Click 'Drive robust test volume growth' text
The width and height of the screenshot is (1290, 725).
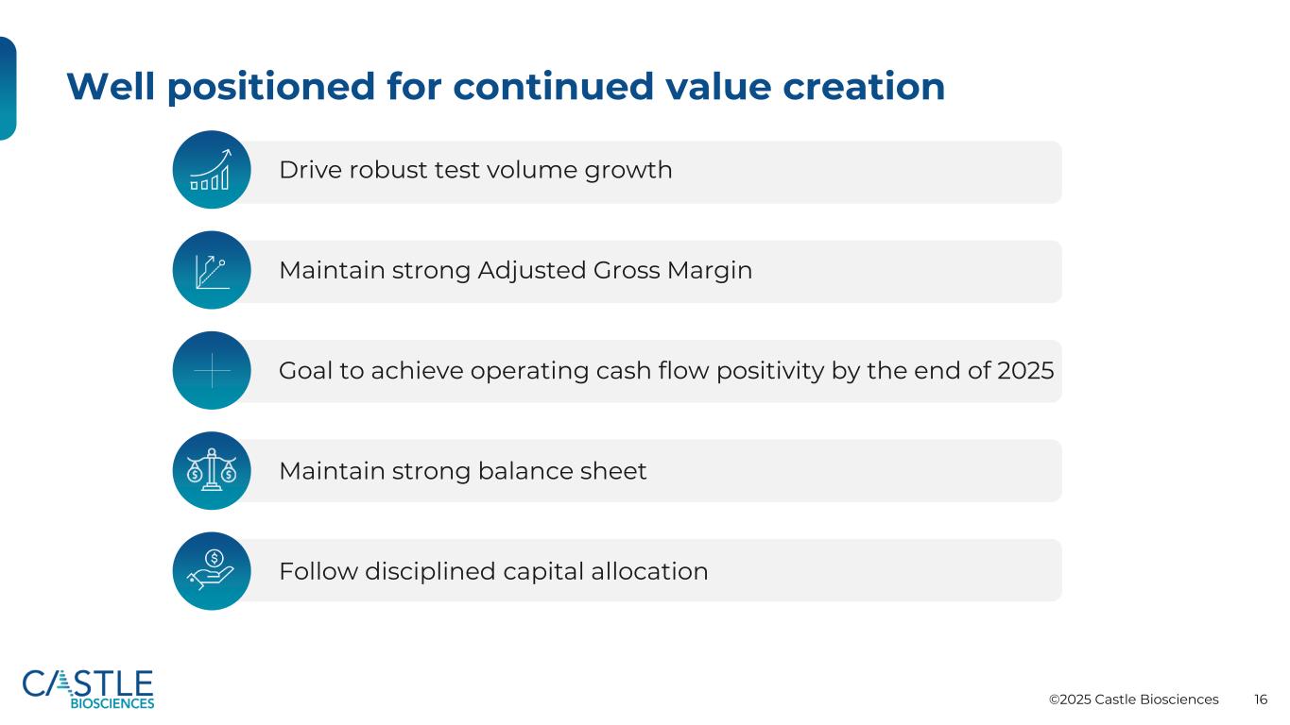[x=475, y=170]
